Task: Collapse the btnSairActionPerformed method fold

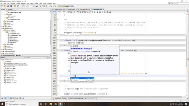Action: coord(58,40)
